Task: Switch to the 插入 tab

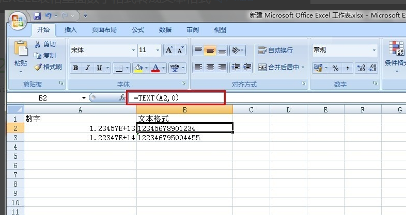Action: coord(70,30)
